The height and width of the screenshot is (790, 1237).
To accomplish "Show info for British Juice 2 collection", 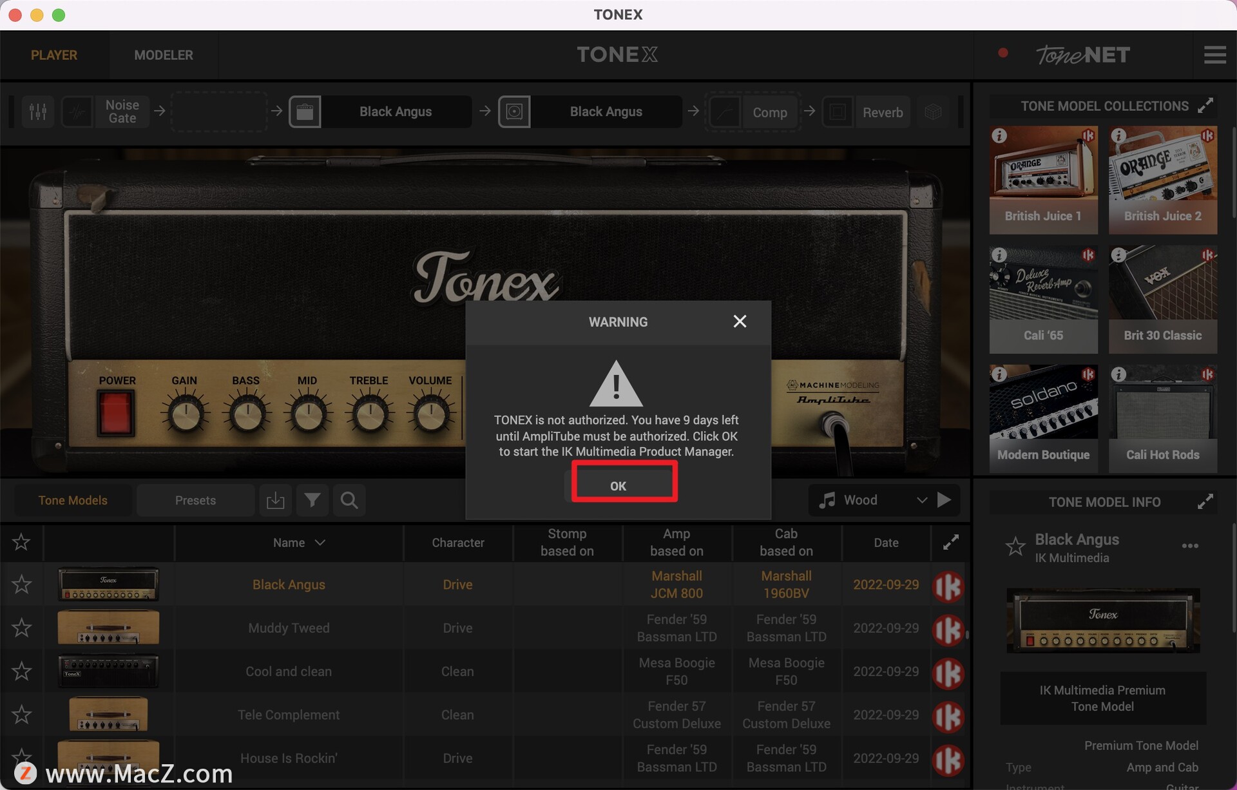I will [1118, 136].
